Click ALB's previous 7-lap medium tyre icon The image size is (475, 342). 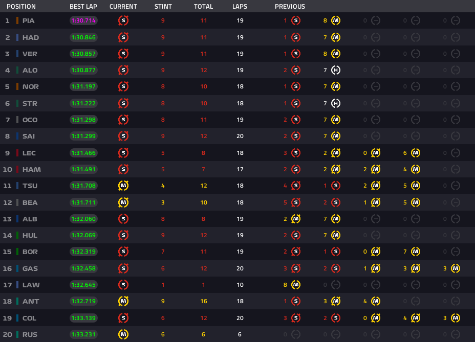[x=336, y=219]
